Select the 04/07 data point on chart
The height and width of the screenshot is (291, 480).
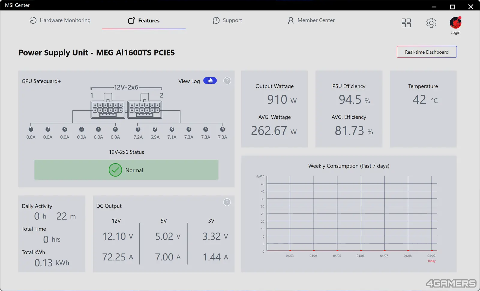click(x=384, y=251)
